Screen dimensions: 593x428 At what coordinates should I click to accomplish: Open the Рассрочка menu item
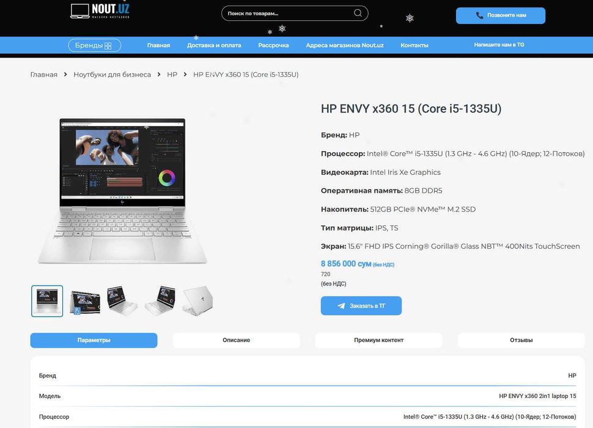coord(273,45)
